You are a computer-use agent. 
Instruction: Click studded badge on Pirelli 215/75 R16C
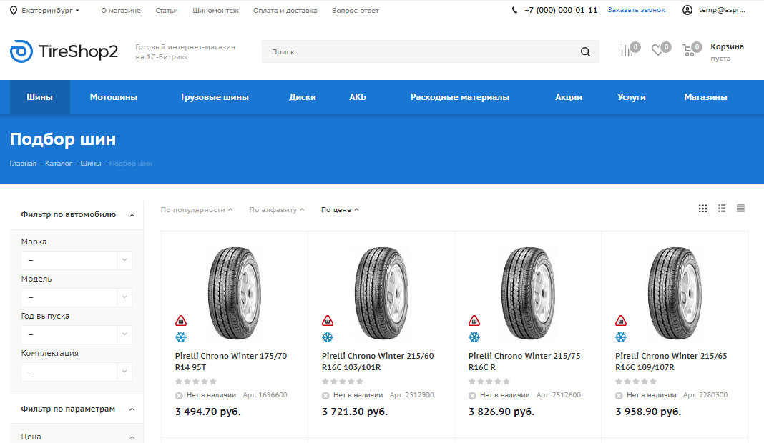[474, 320]
